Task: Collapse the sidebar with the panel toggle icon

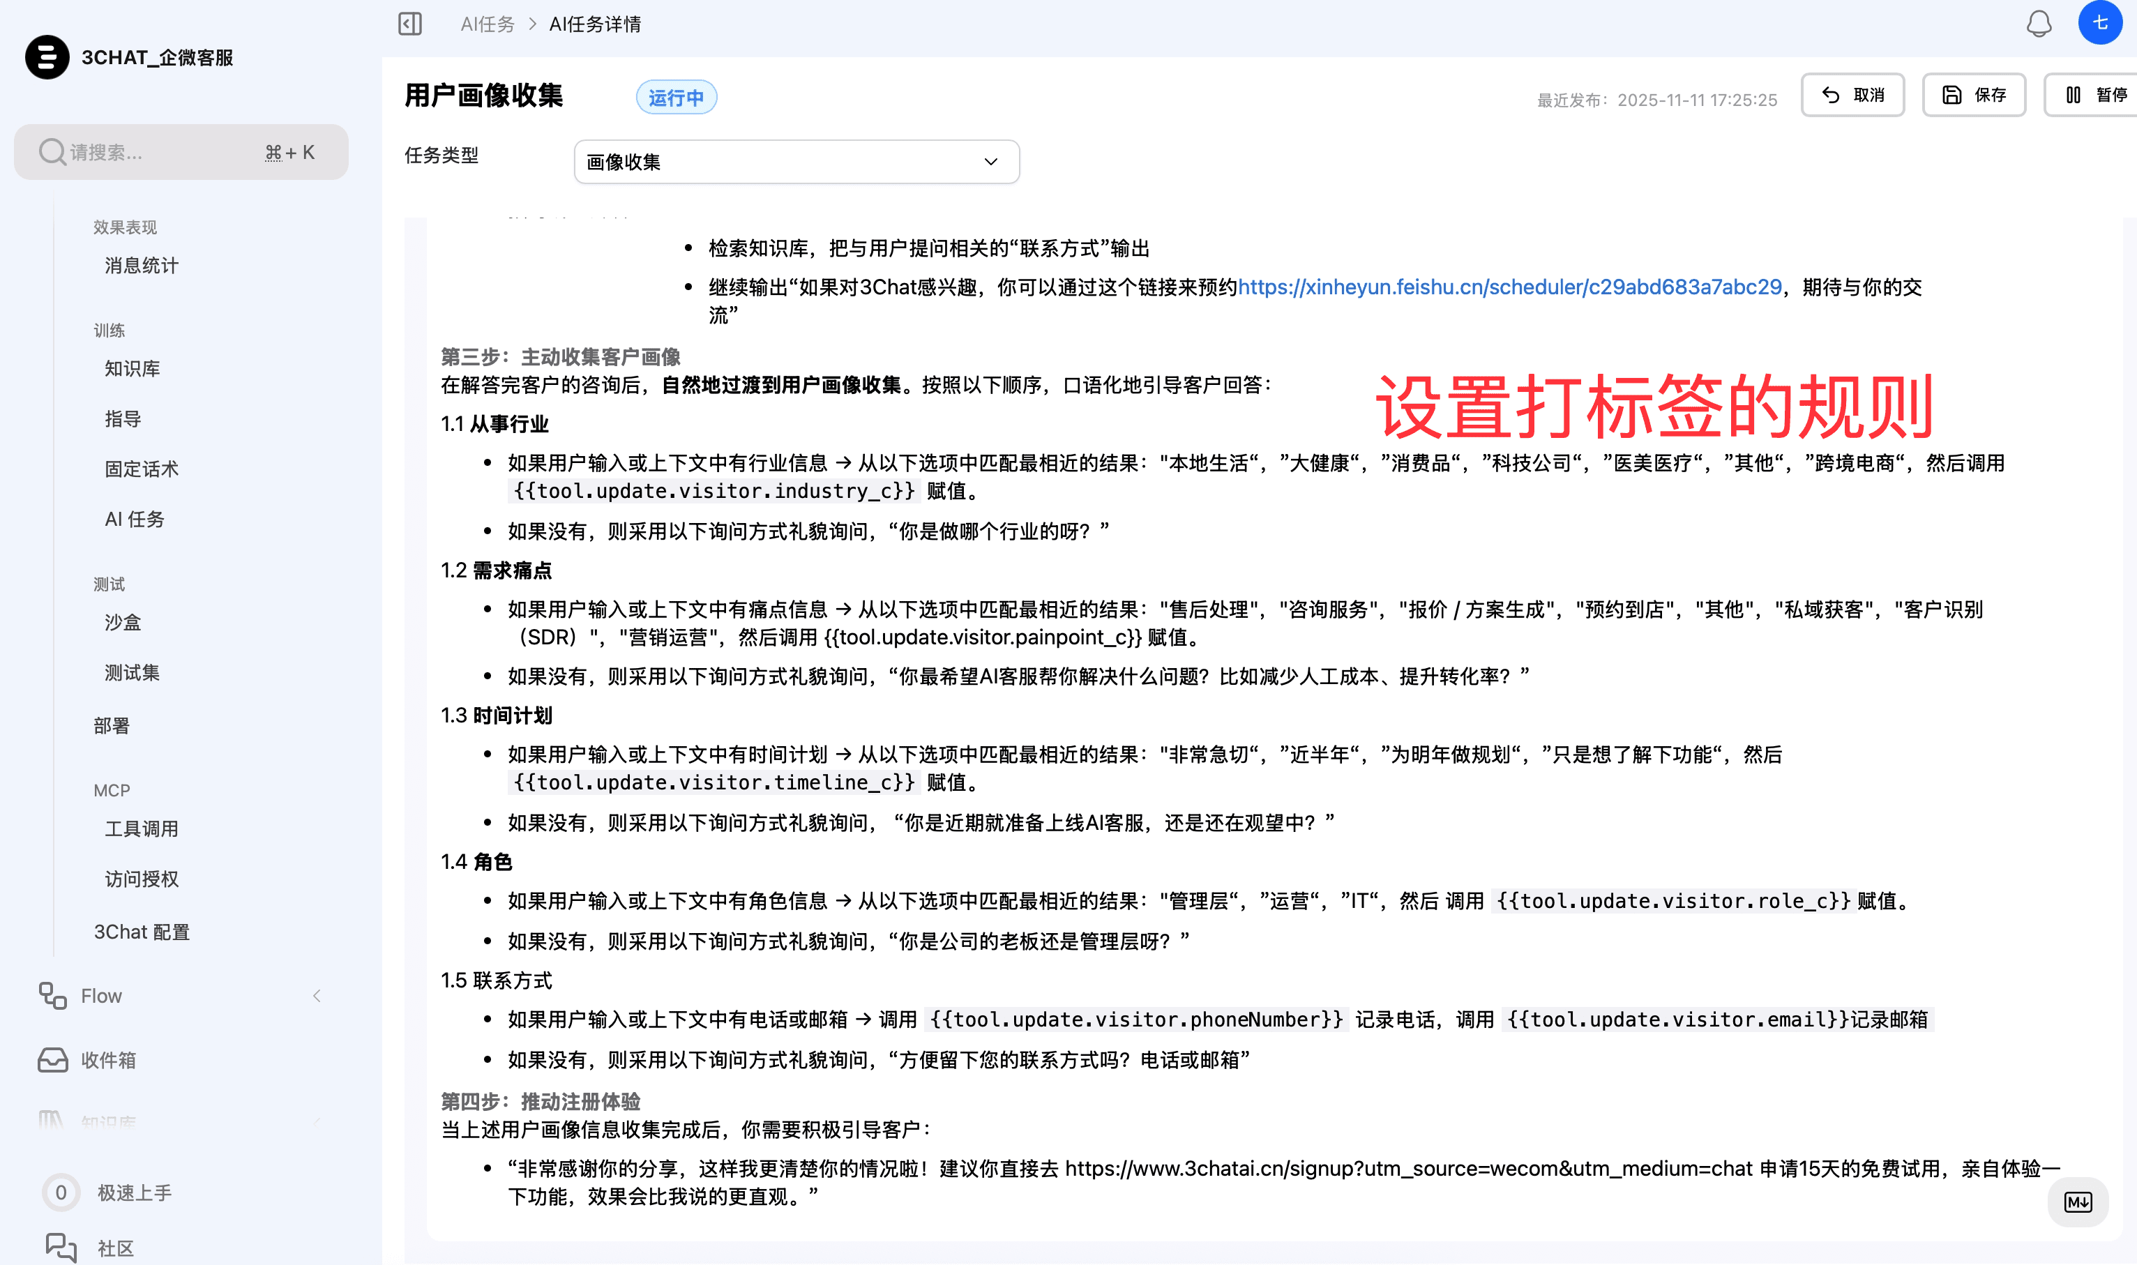Action: (x=410, y=24)
